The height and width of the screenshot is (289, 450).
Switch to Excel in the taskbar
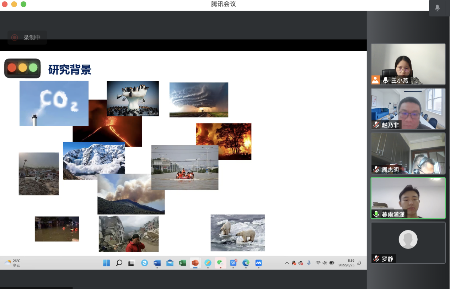click(x=182, y=263)
